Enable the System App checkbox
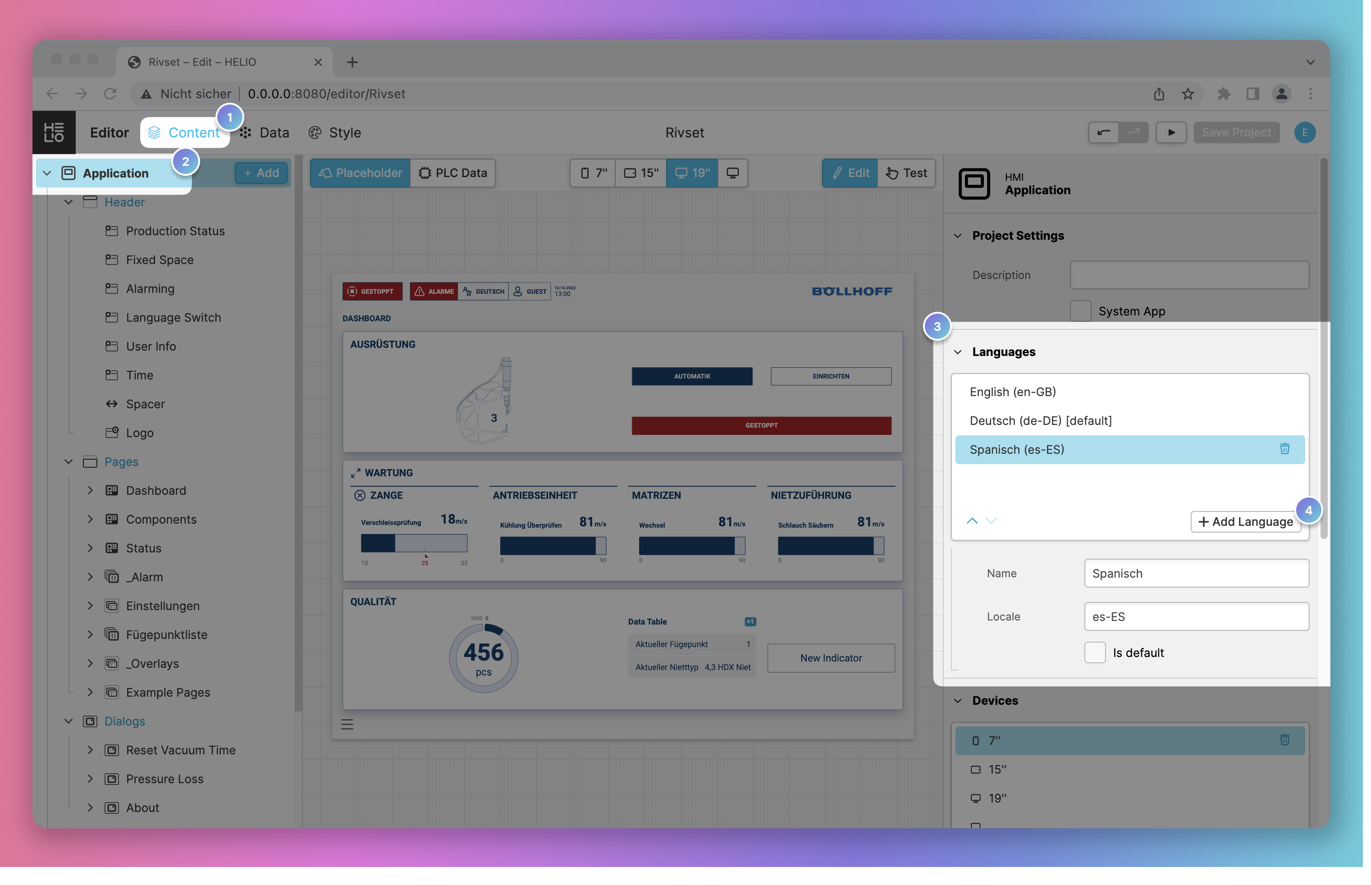 tap(1080, 311)
